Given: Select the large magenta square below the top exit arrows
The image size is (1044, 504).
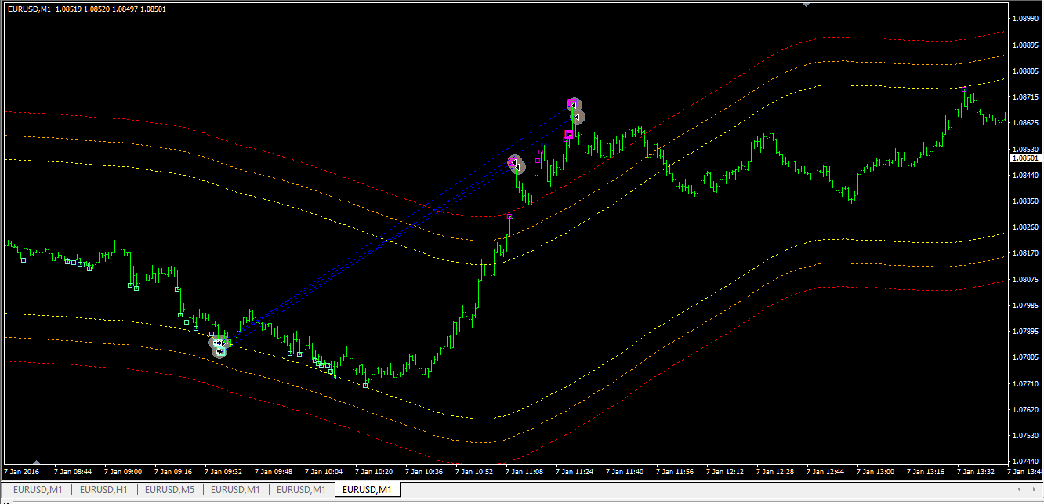Looking at the screenshot, I should click(569, 135).
